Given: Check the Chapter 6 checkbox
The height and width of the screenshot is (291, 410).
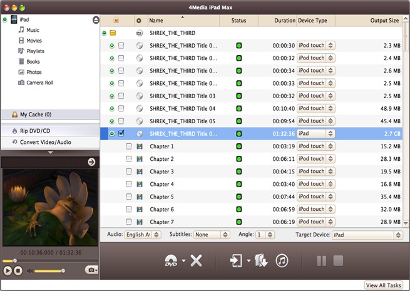Looking at the screenshot, I should 129,209.
